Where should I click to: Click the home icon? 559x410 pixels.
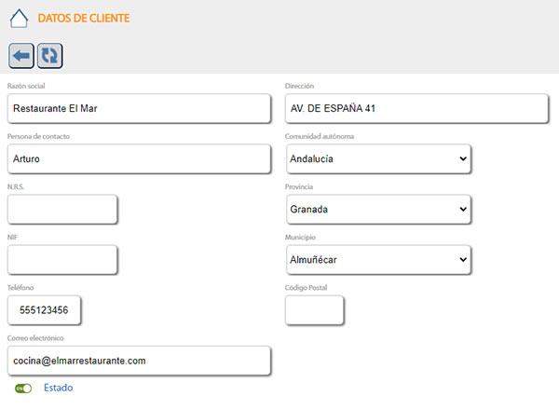[x=19, y=19]
